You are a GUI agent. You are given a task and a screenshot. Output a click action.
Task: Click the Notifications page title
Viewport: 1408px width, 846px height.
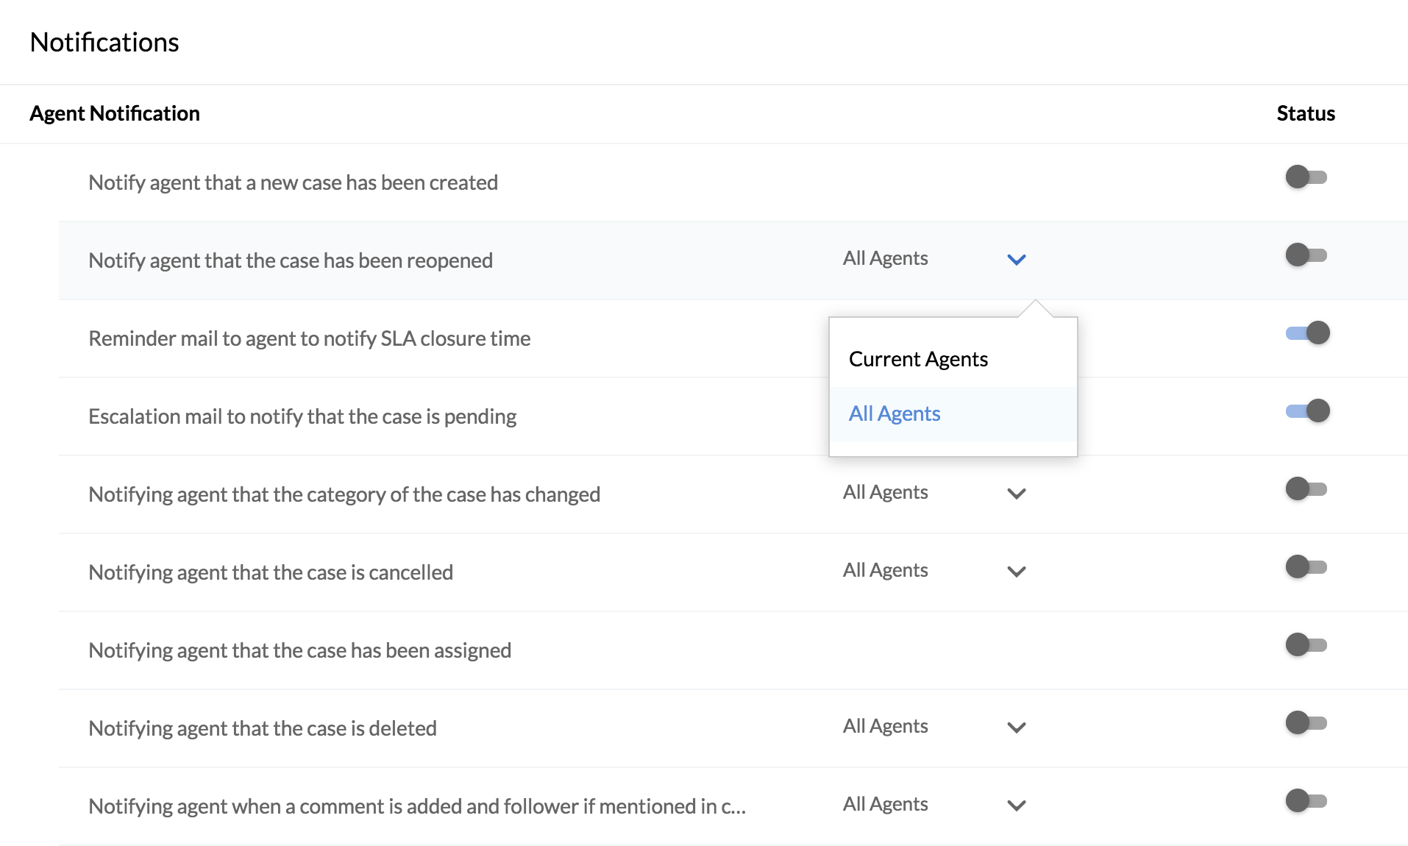pyautogui.click(x=104, y=43)
